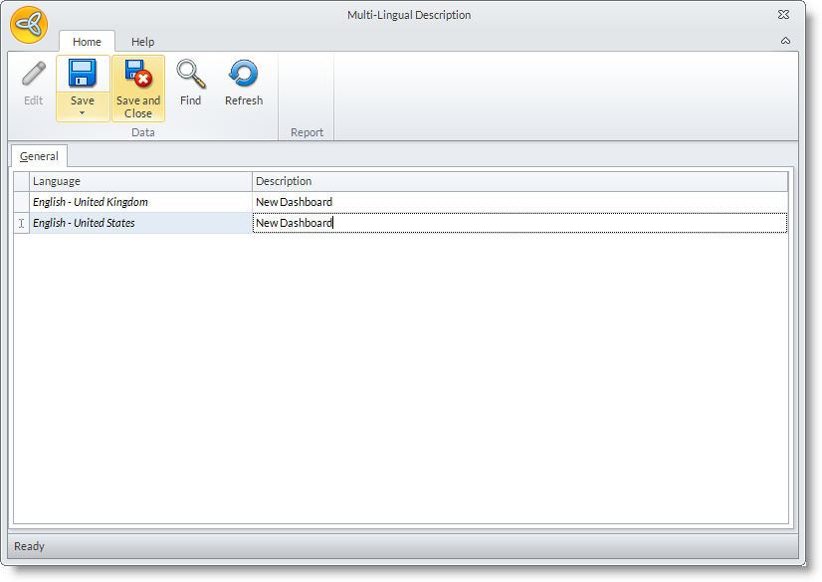Open Find with the magnifying glass icon

coord(190,75)
